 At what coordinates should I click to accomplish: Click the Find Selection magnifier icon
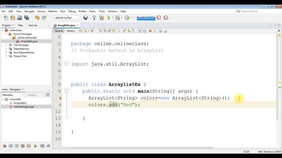click(100, 31)
